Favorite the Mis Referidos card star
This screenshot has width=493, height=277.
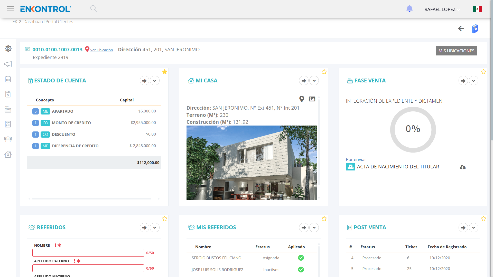coord(324,219)
